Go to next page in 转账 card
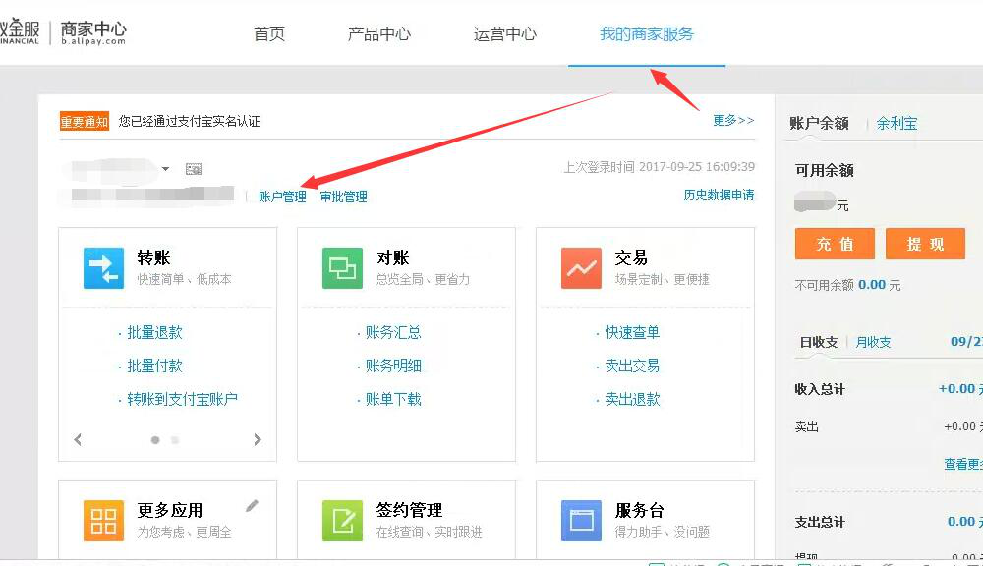This screenshot has width=983, height=566. (x=257, y=440)
